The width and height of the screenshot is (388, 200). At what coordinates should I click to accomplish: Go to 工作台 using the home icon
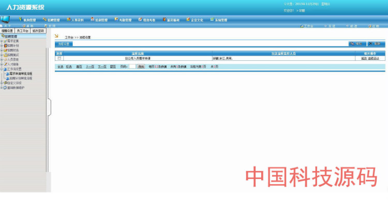(302, 26)
